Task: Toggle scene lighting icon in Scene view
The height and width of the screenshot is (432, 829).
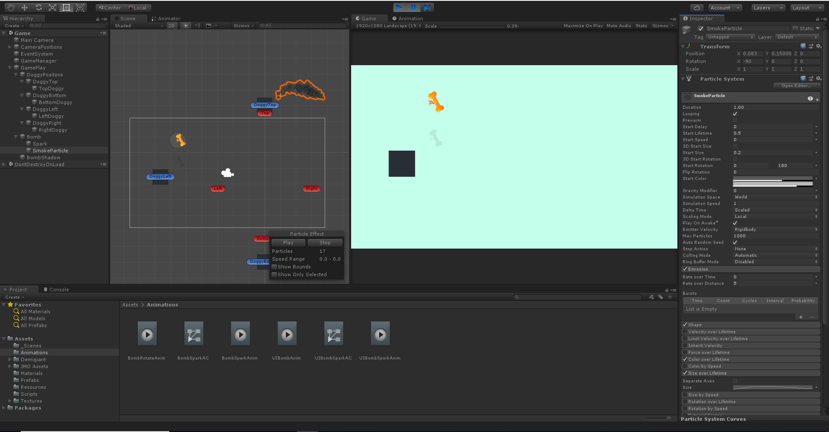Action: pos(186,25)
